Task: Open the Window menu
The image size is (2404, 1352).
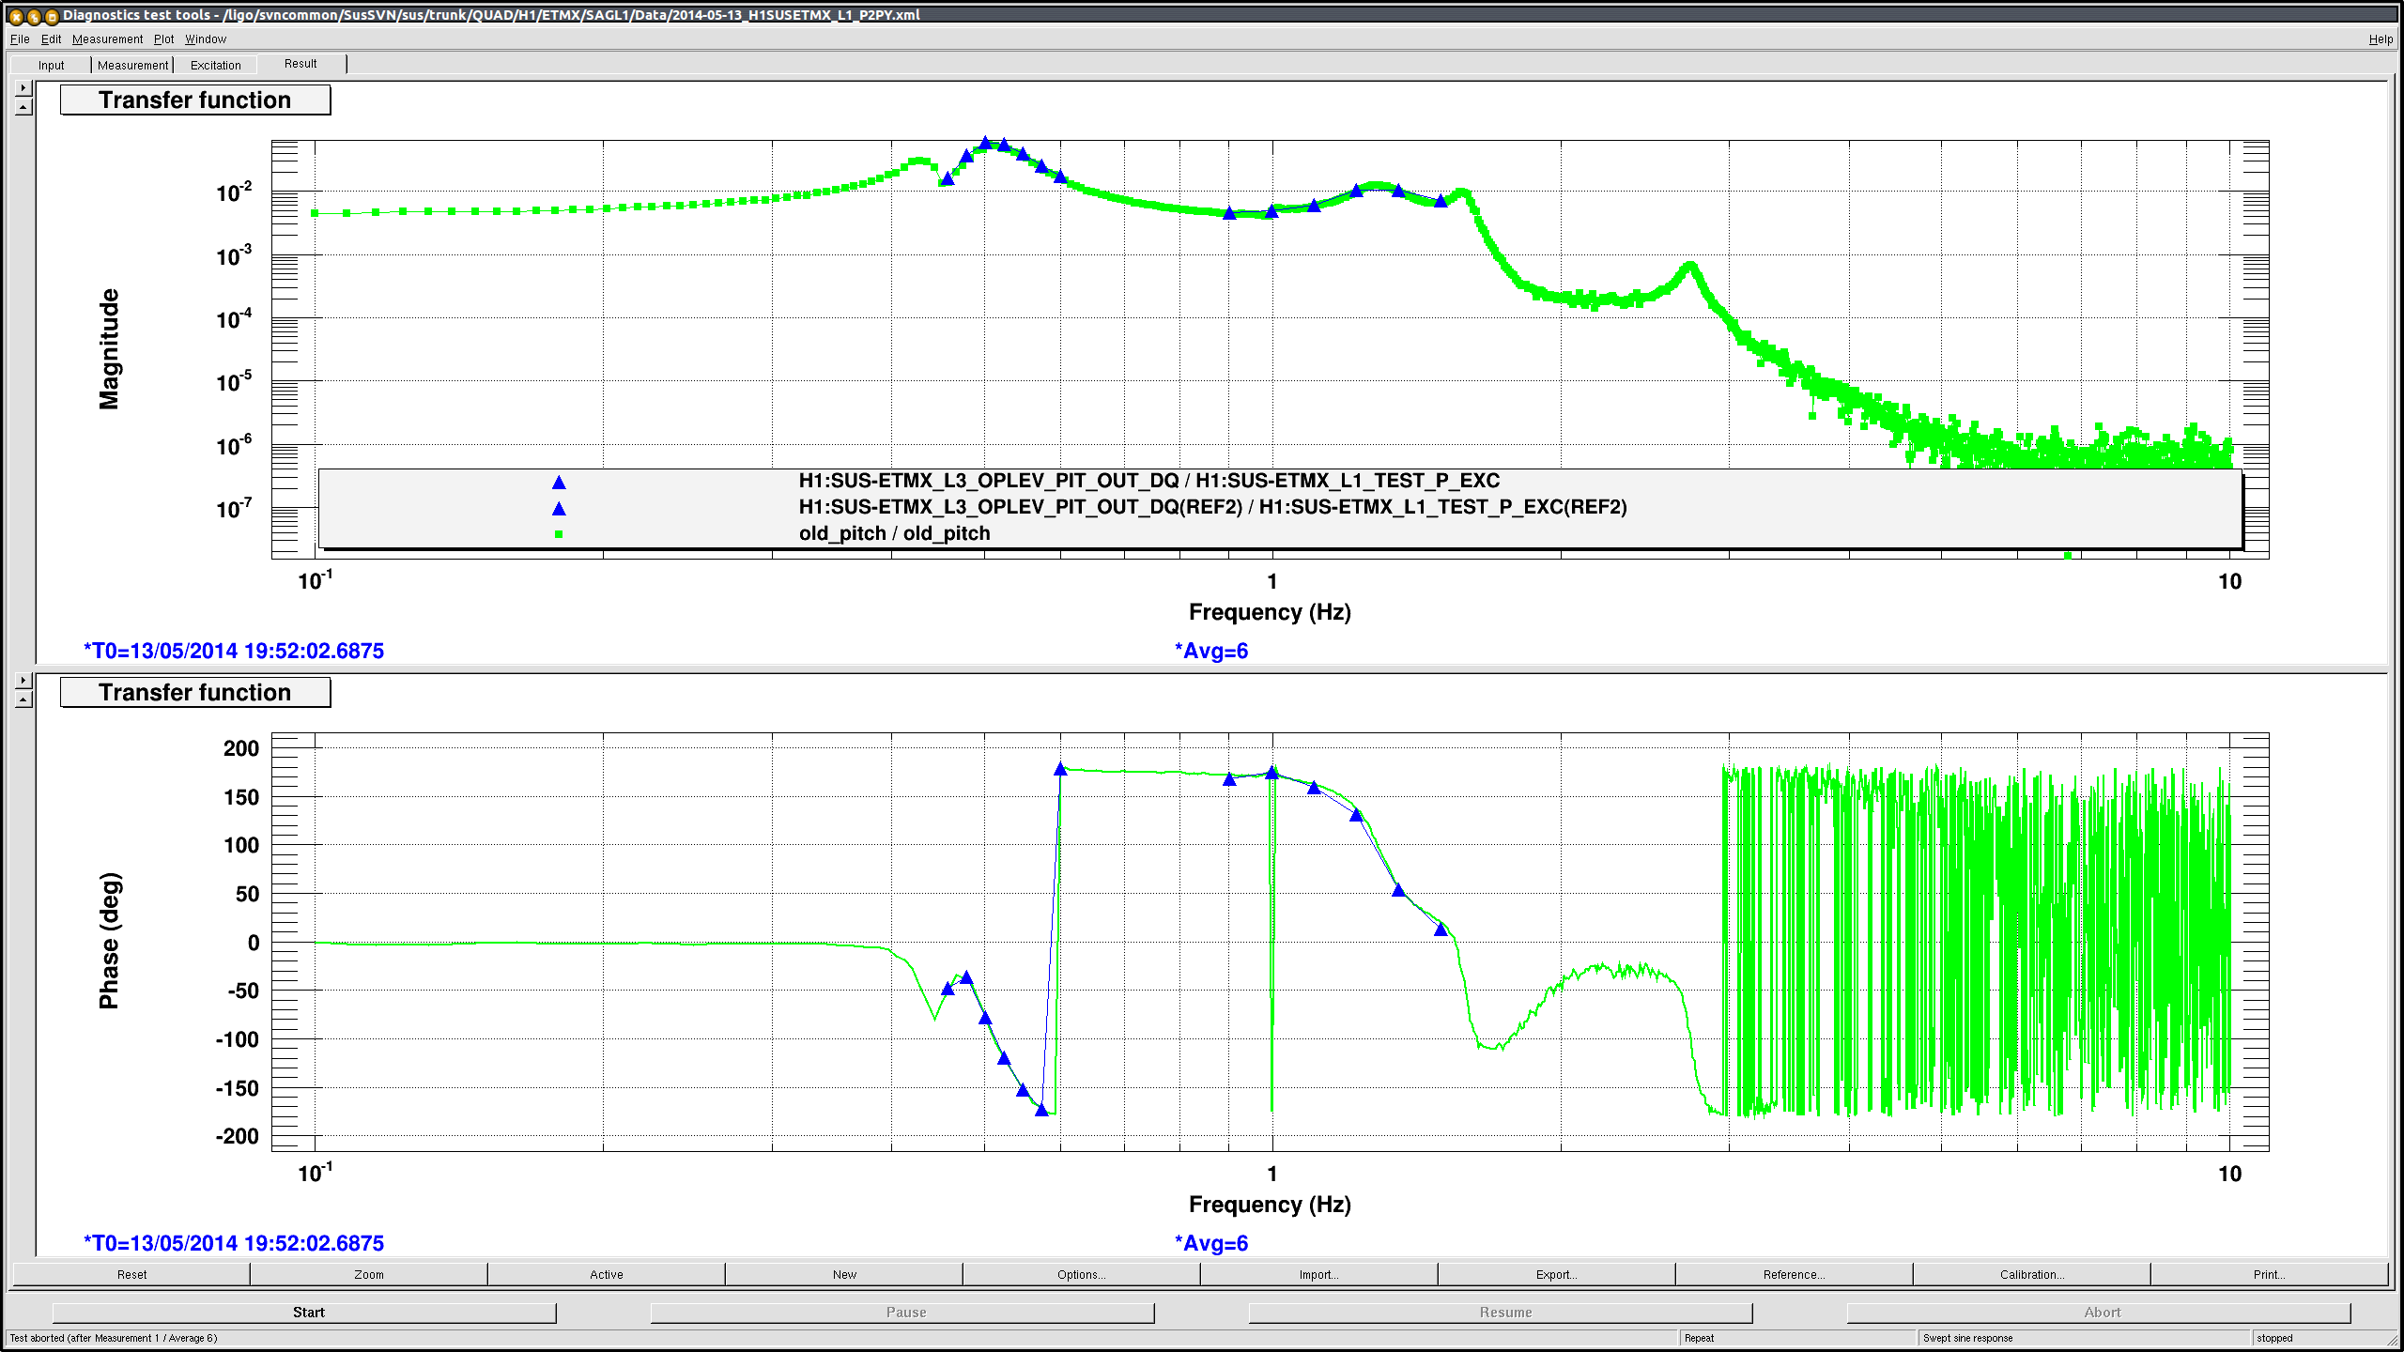Action: click(206, 39)
